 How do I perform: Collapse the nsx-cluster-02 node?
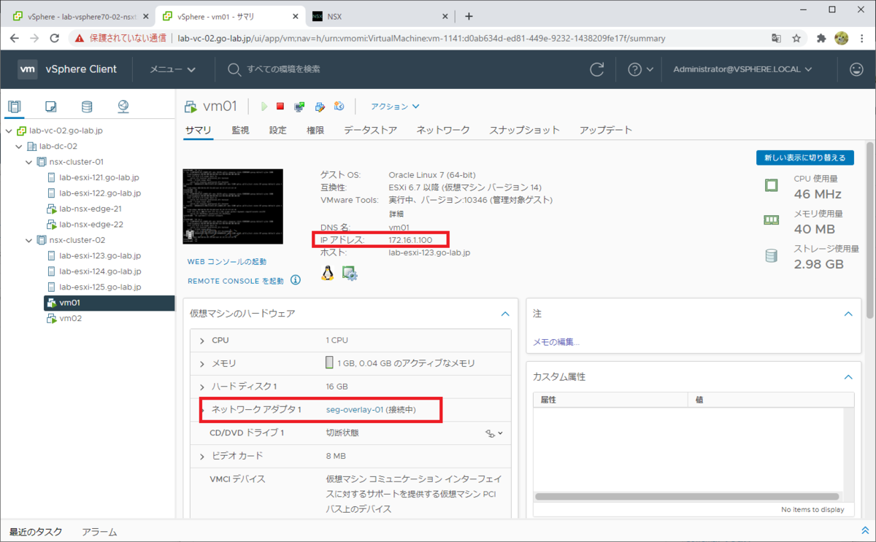pyautogui.click(x=30, y=240)
